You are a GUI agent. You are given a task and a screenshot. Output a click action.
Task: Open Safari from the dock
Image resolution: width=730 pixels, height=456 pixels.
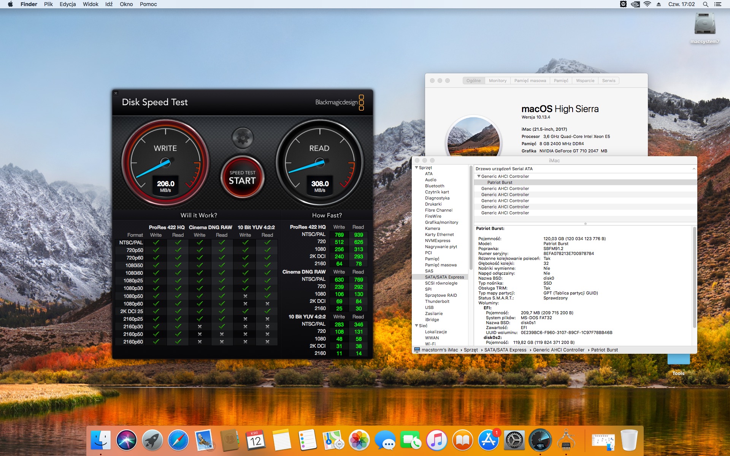point(178,440)
